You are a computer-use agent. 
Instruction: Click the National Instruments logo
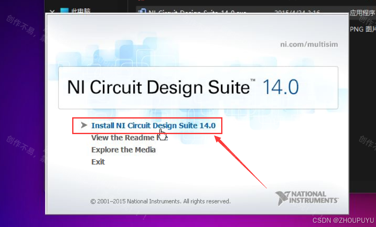point(307,198)
